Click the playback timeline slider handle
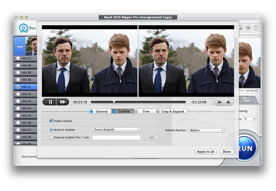Screen dimensions: 276x191 (x=114, y=102)
